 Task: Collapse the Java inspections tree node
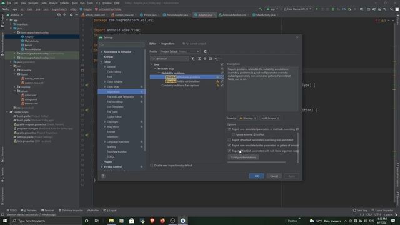point(151,64)
